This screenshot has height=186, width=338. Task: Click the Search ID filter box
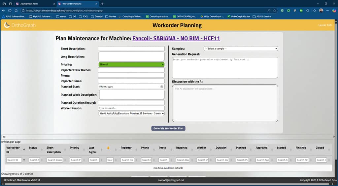[14, 160]
